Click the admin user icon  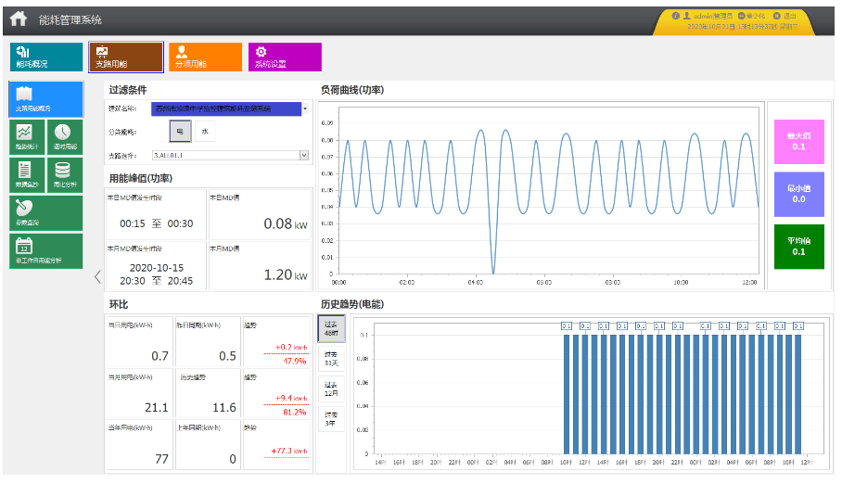(686, 16)
